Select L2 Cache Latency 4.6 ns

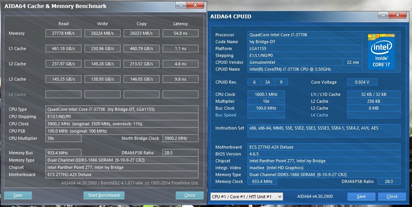click(x=181, y=64)
